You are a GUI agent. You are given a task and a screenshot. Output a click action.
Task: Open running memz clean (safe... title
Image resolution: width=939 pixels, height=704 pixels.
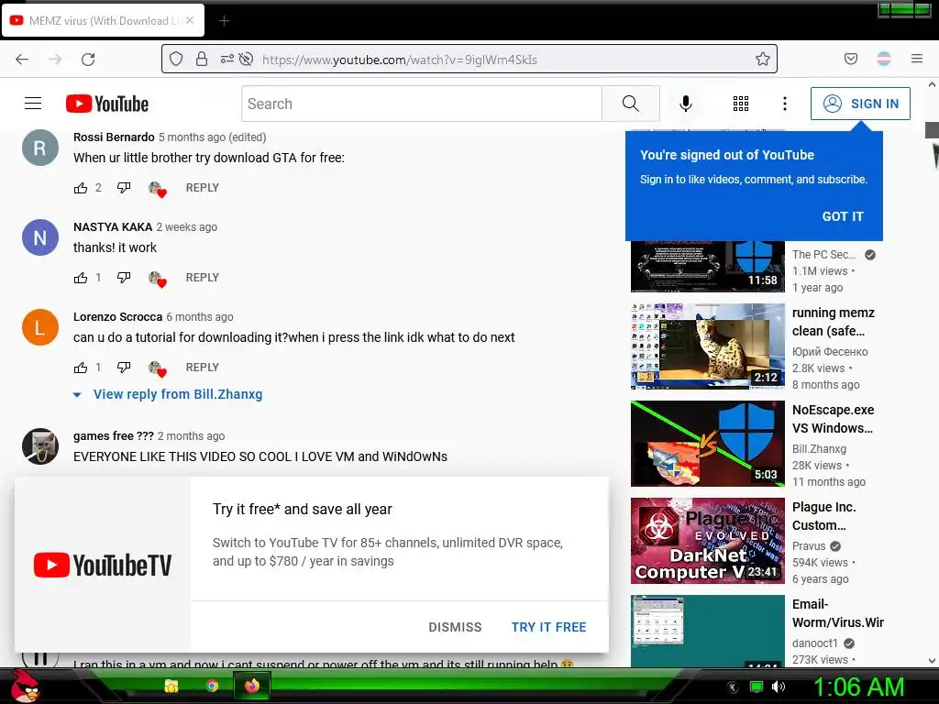(x=833, y=322)
